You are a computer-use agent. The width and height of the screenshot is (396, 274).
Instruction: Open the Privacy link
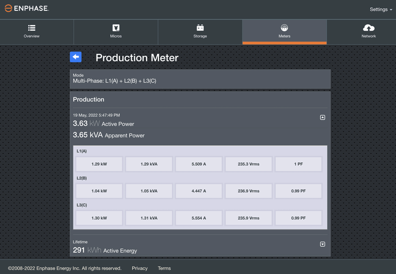(140, 268)
